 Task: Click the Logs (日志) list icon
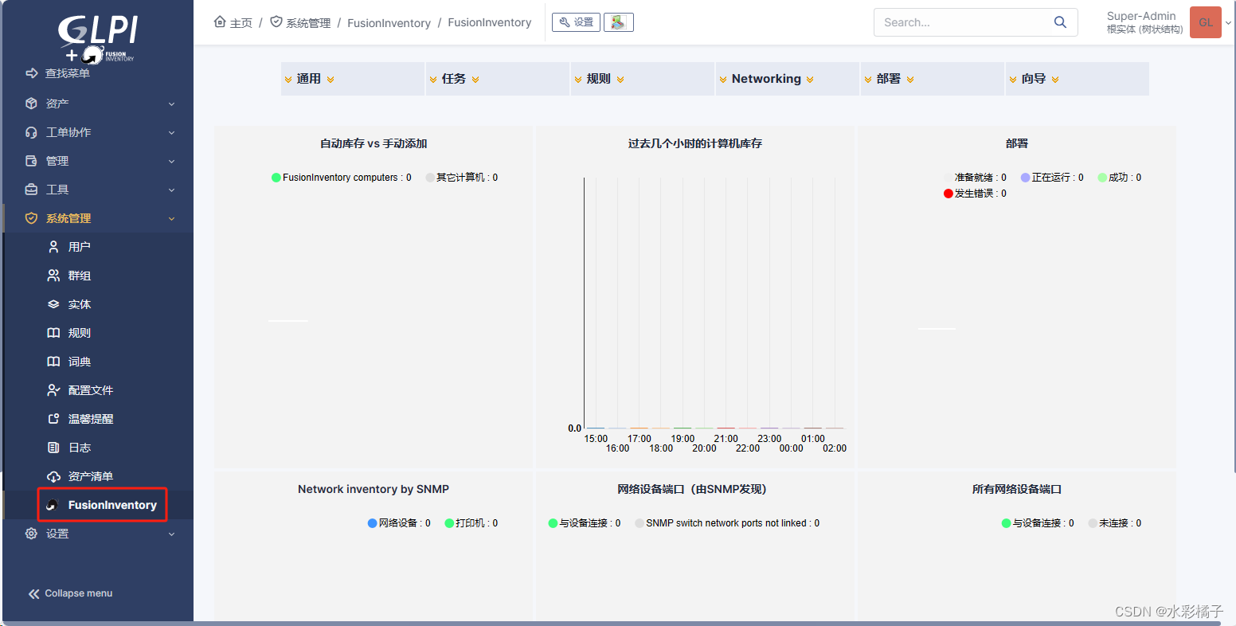point(53,448)
